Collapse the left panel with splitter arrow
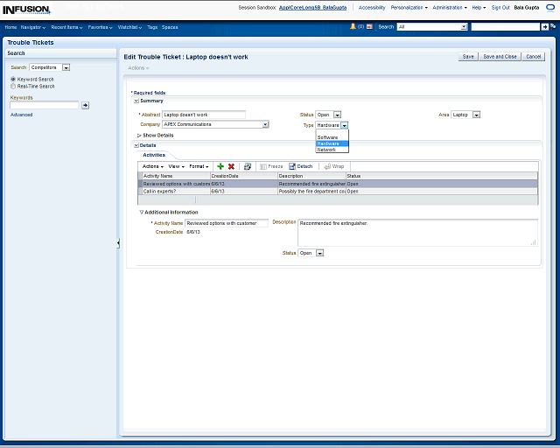This screenshot has height=448, width=560. pyautogui.click(x=118, y=243)
